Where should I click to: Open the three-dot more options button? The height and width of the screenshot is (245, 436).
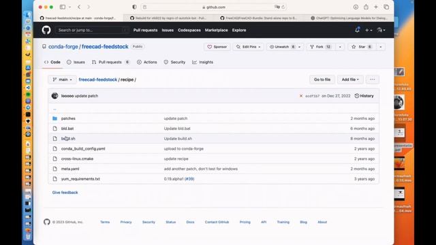373,80
